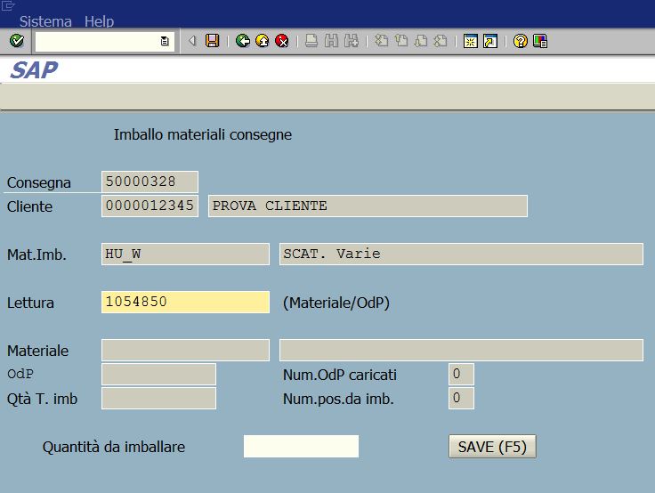Viewport: 655px width, 493px height.
Task: Click the Cliente number field 0000012345
Action: click(150, 206)
